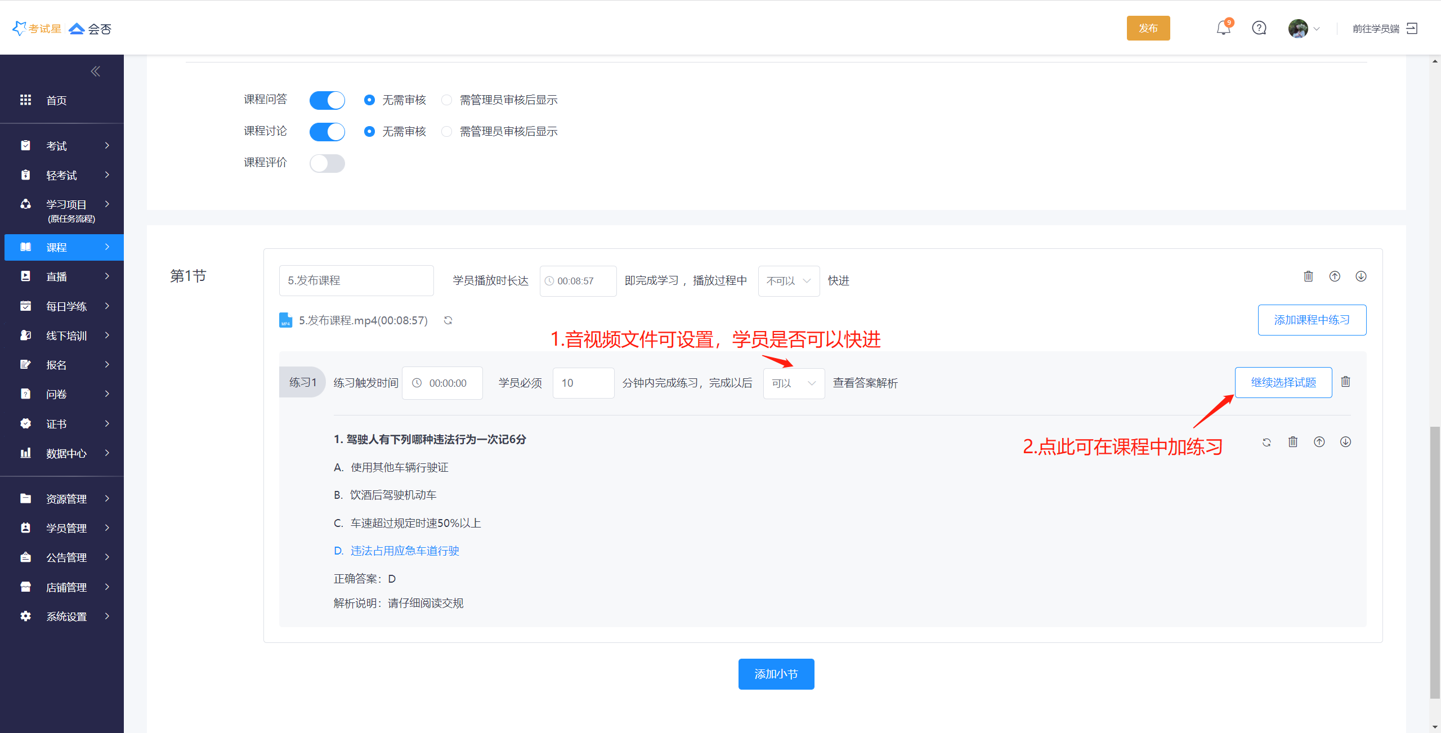
Task: Collapse the sidebar with double-chevron icon
Action: click(95, 71)
